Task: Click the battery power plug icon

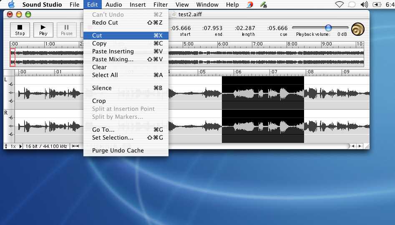Action: pyautogui.click(x=377, y=5)
